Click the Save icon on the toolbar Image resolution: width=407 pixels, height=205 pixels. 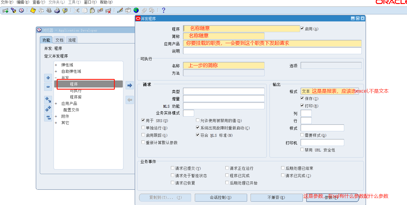click(33, 10)
